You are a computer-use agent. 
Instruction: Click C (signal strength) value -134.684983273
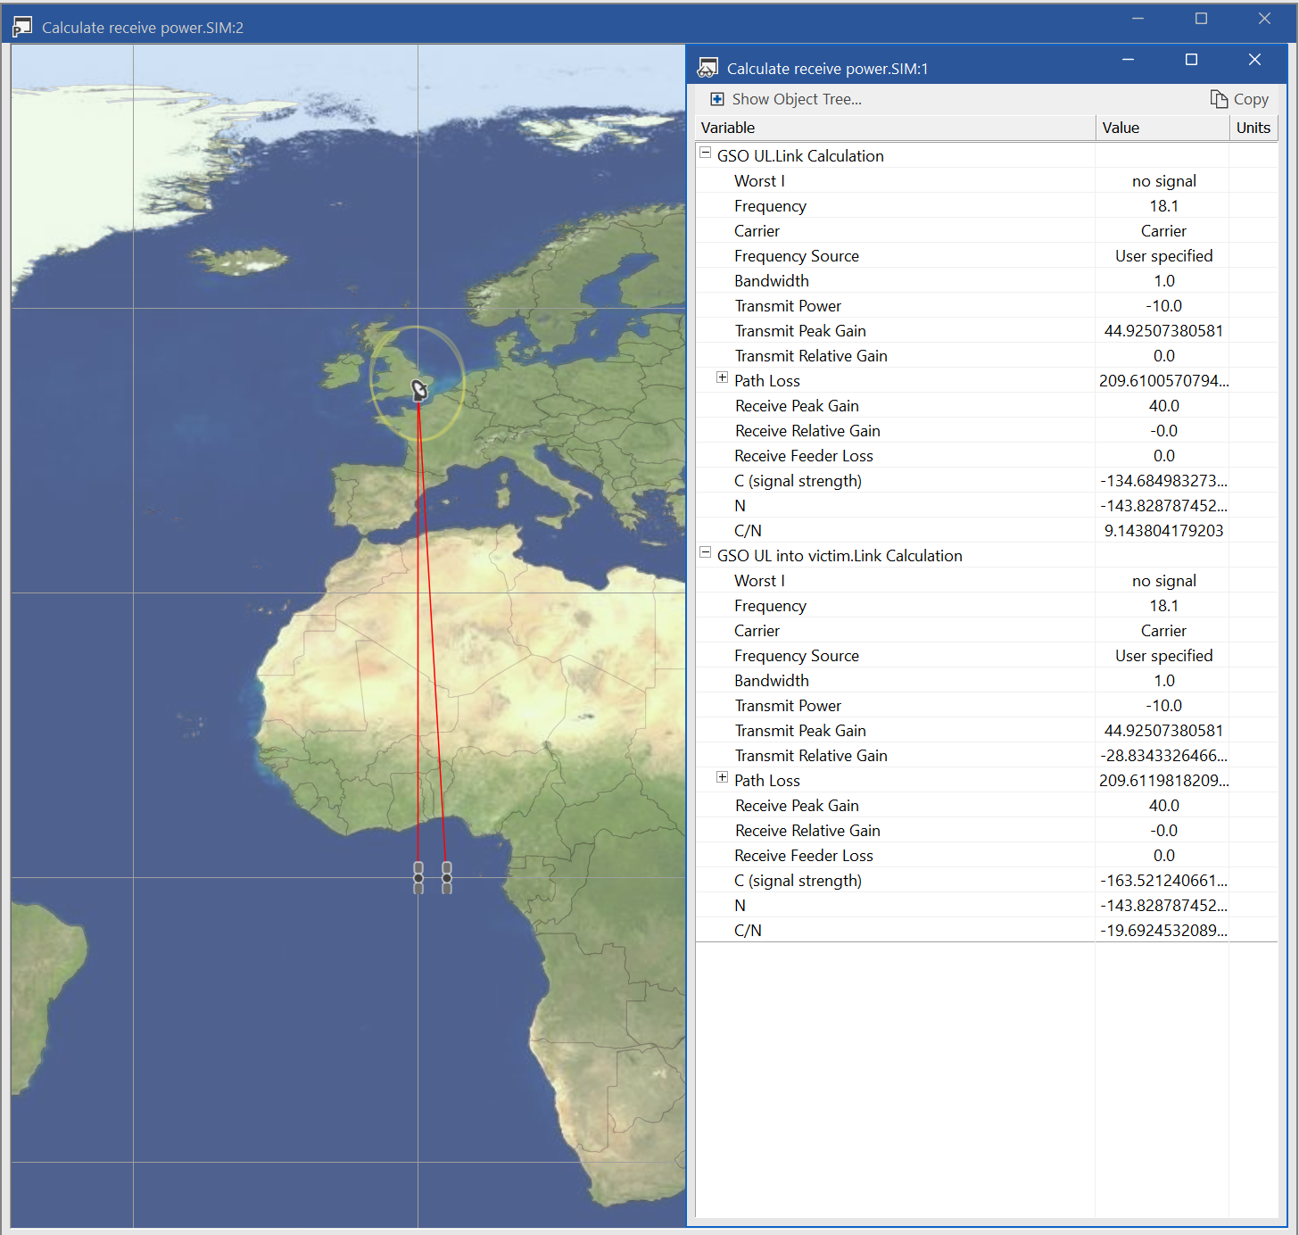[x=1163, y=480]
